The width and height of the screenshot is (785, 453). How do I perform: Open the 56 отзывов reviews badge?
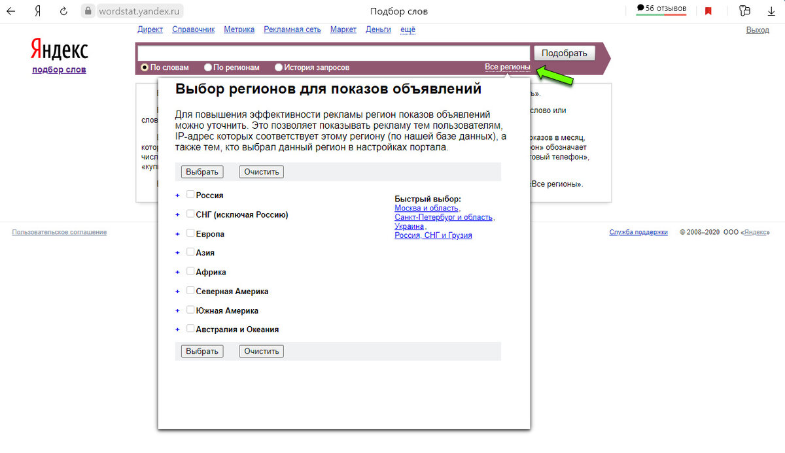point(661,8)
